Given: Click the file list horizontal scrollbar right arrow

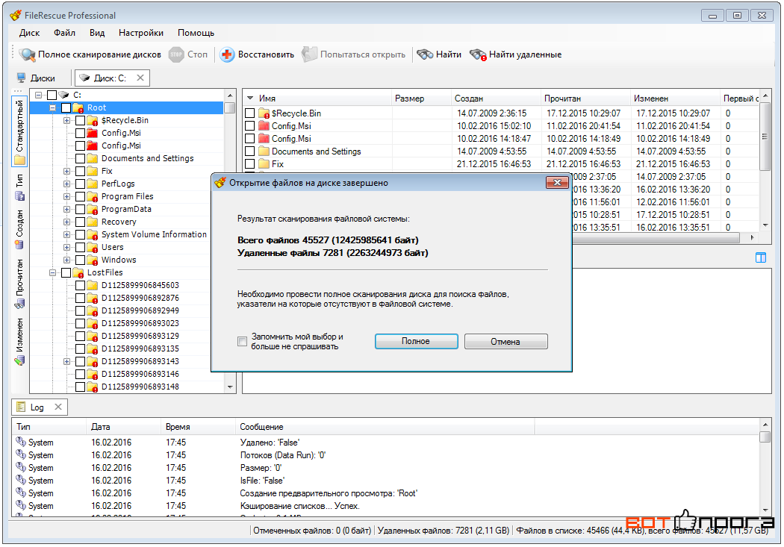Looking at the screenshot, I should [x=752, y=238].
